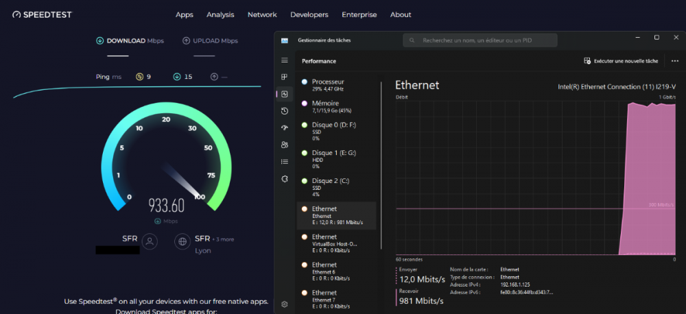Screen dimensions: 686x314
Task: Click the Task Manager search field
Action: (480, 40)
